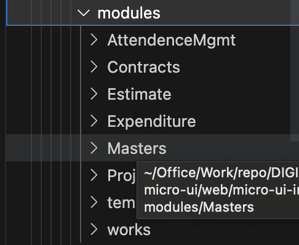The image size is (299, 245).
Task: Select the Contracts folder label
Action: [143, 67]
